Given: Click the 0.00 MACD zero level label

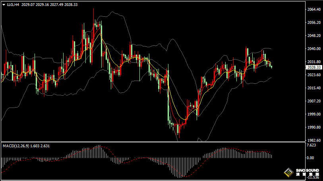Looking at the screenshot, I should pyautogui.click(x=311, y=158).
